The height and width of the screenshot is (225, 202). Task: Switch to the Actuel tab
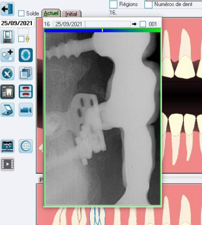51,13
